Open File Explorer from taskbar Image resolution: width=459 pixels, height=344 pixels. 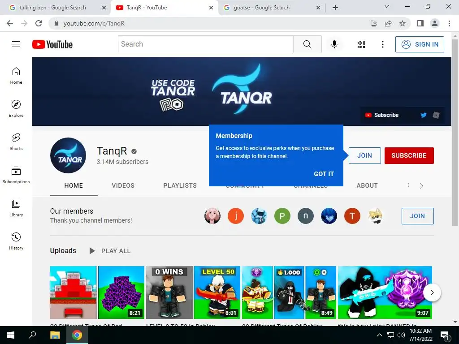coord(55,335)
